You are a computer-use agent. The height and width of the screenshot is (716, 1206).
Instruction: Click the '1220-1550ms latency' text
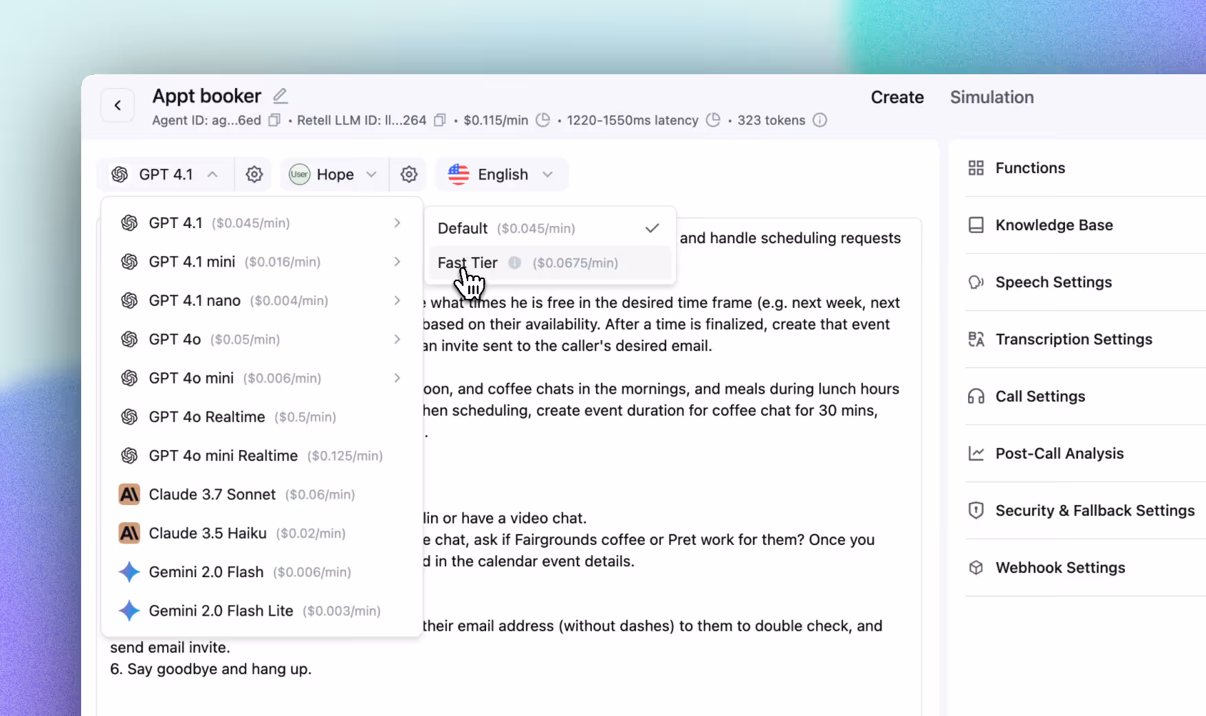click(x=633, y=120)
